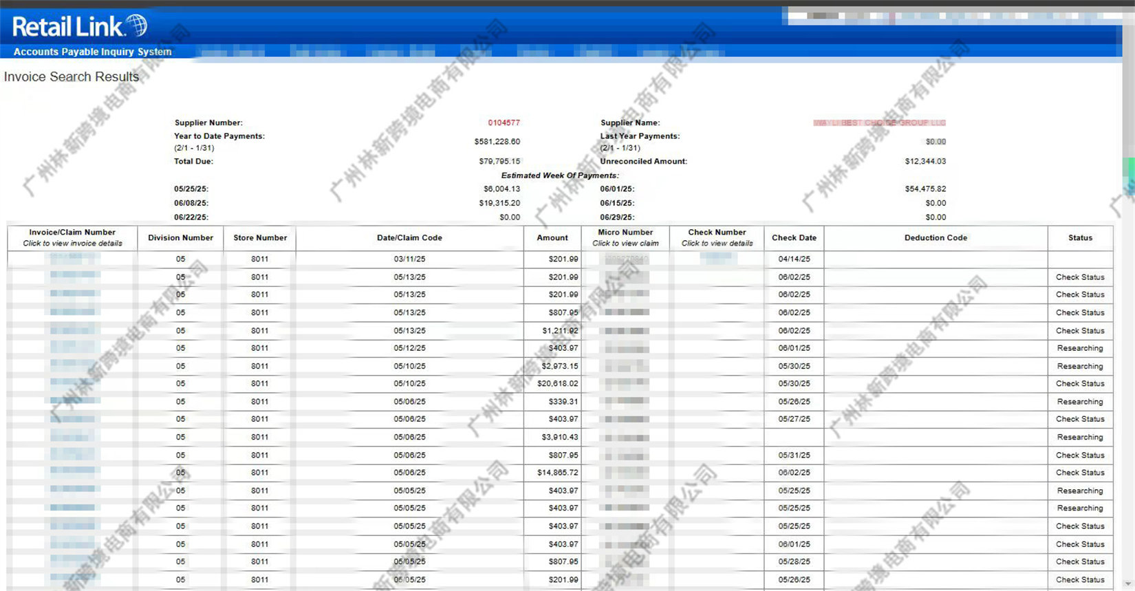Screen dimensions: 1135x591
Task: Click the Status column header
Action: 1080,237
